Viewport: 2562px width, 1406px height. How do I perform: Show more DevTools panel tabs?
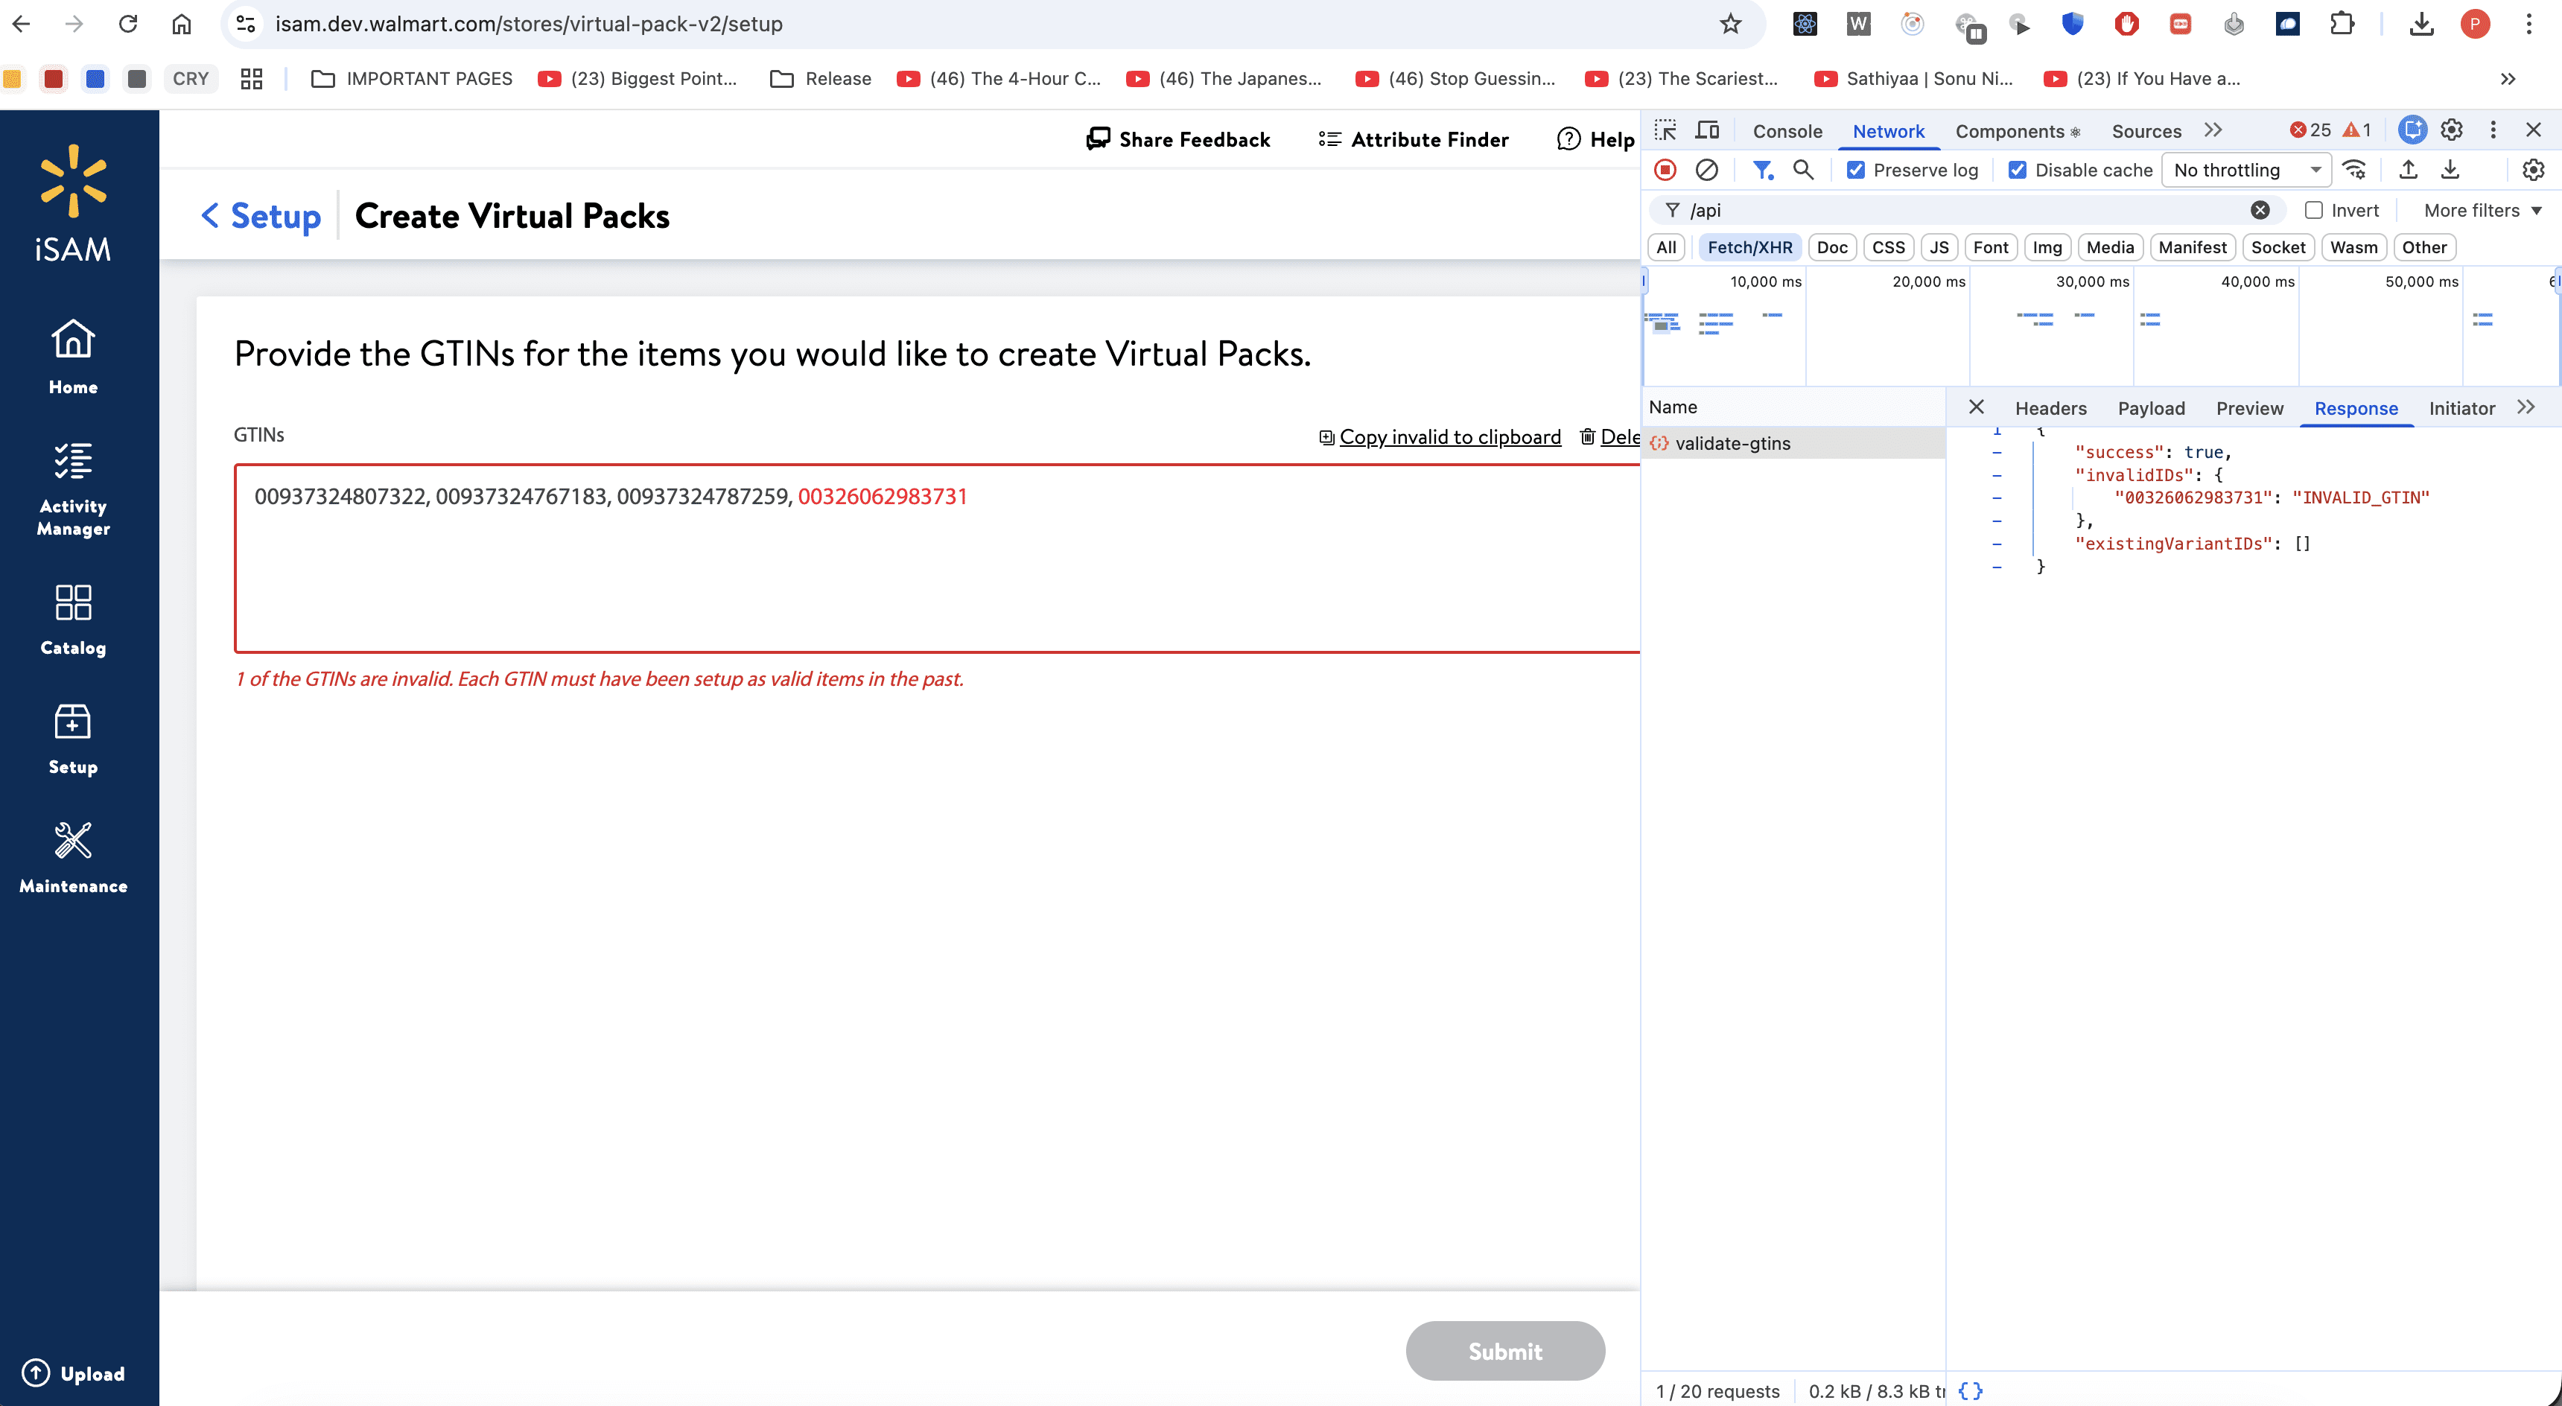(2213, 130)
